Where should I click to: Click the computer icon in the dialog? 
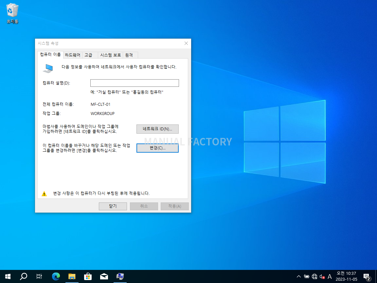click(x=48, y=68)
